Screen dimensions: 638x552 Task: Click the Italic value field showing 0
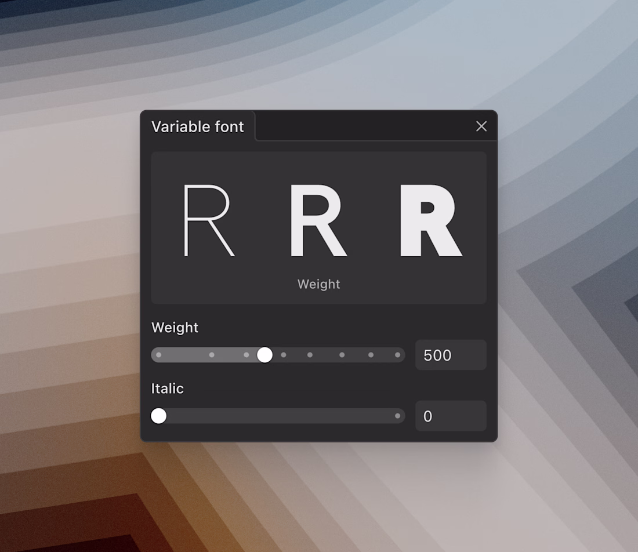[451, 416]
